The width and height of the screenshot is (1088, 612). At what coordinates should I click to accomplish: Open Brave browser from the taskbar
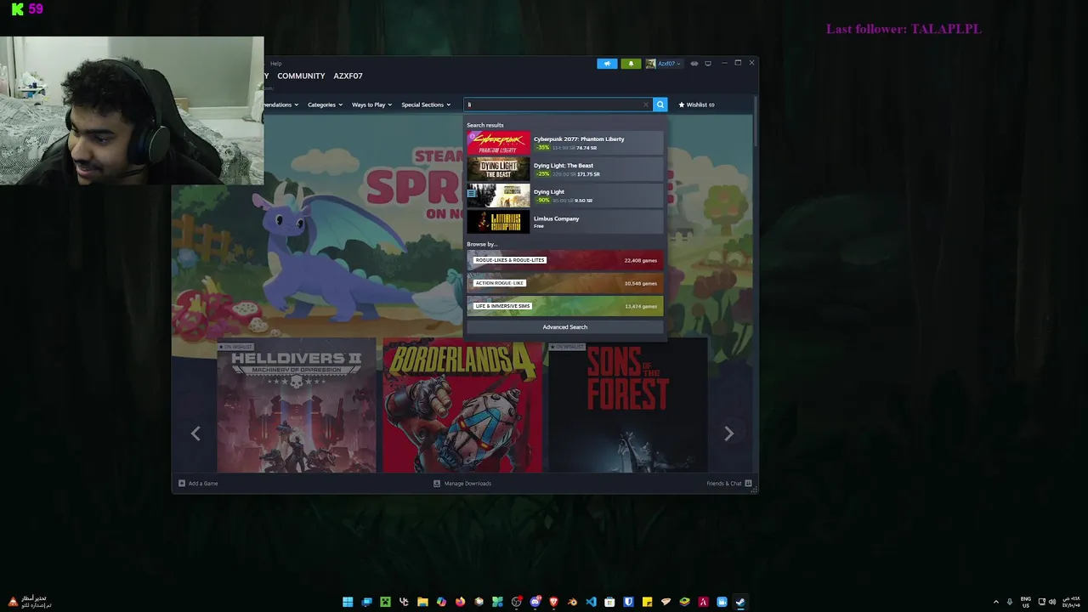click(x=553, y=602)
